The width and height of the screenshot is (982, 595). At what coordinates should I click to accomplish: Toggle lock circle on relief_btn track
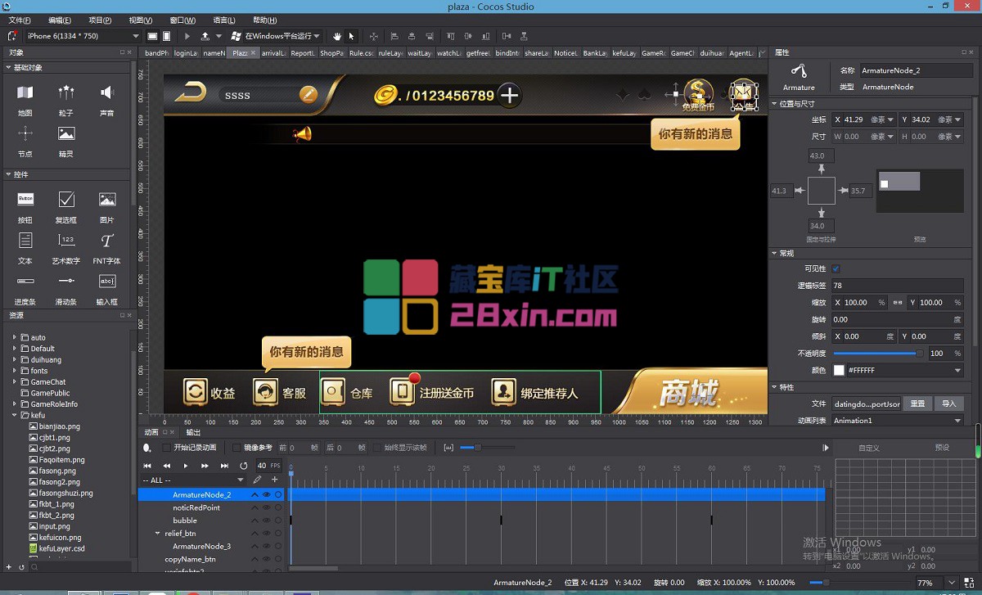[x=278, y=534]
